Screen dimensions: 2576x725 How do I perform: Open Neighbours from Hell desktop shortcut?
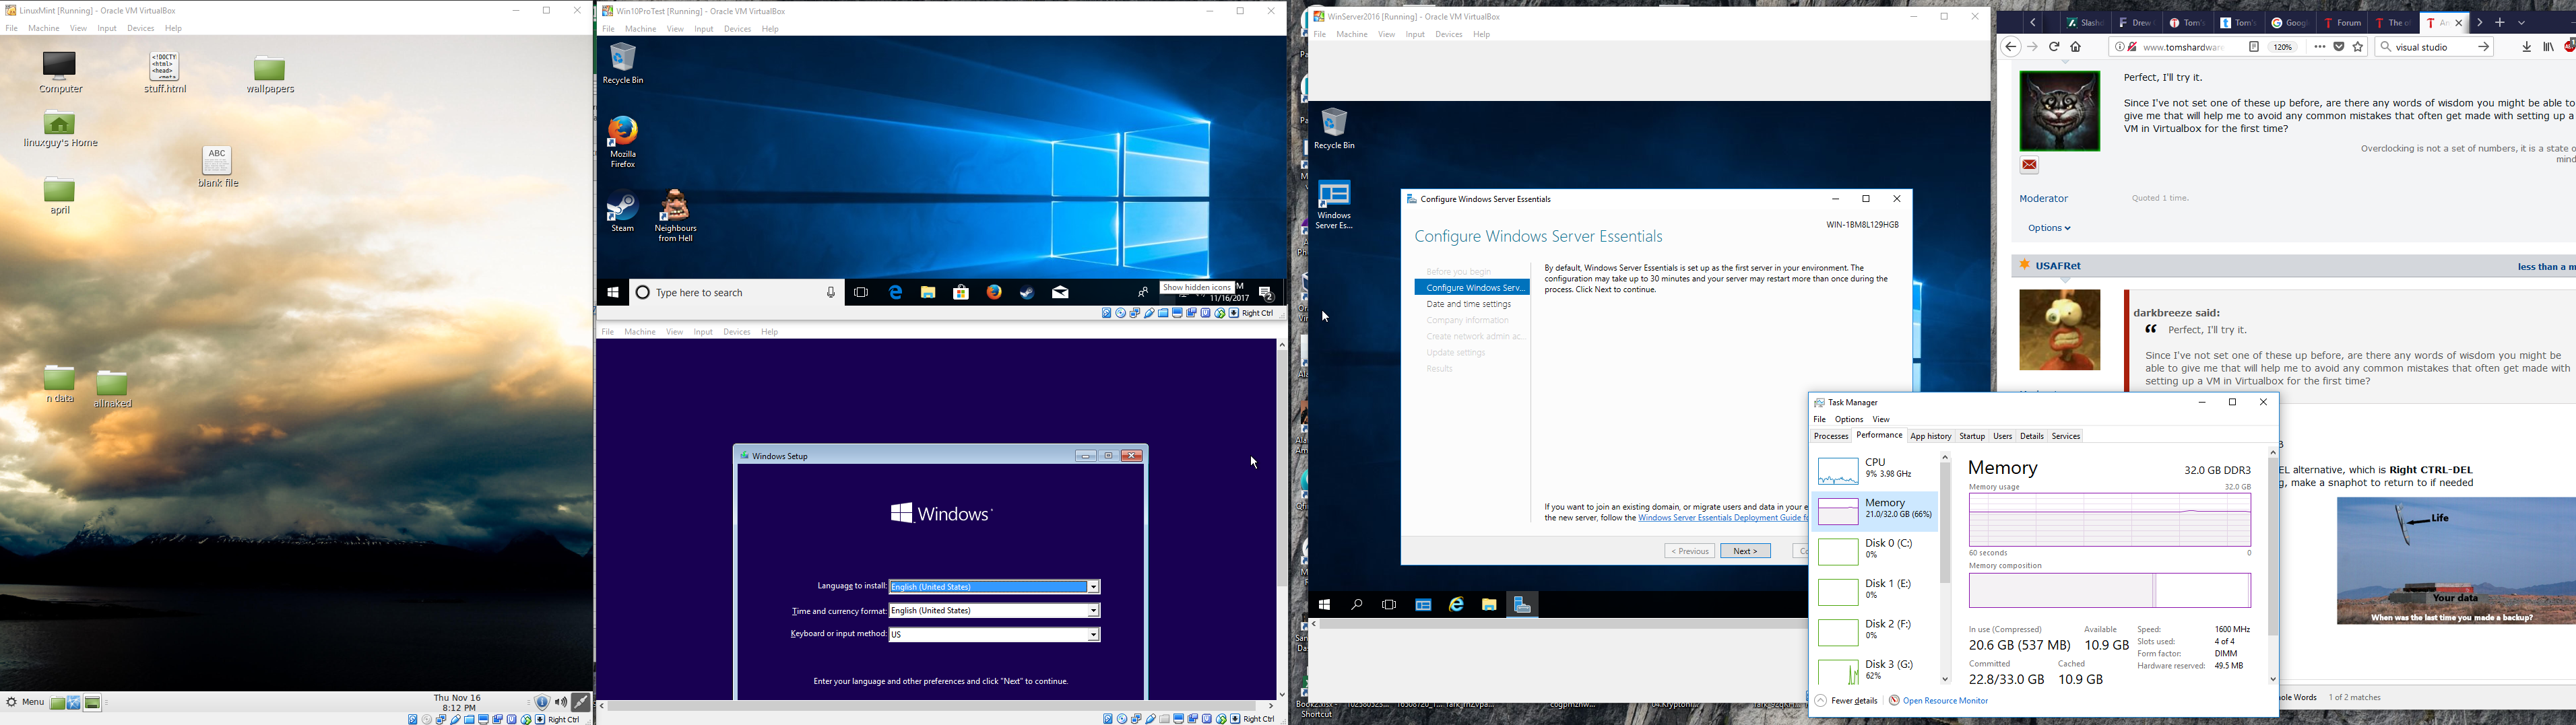(676, 215)
